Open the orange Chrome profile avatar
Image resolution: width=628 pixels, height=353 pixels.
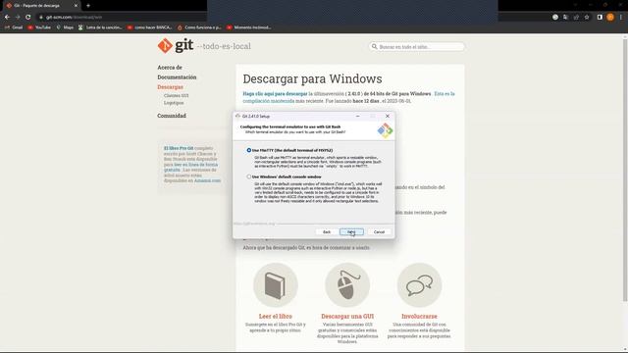point(610,18)
